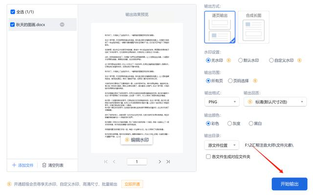The width and height of the screenshot is (313, 195).
Task: Go to next preview page
Action: (160, 162)
